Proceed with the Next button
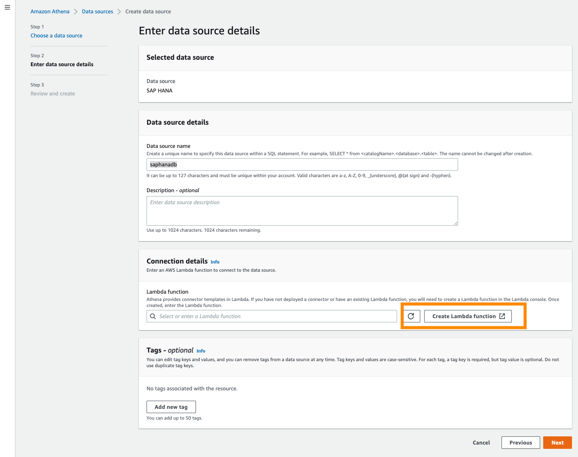Screen dimensions: 578x457 (x=557, y=443)
